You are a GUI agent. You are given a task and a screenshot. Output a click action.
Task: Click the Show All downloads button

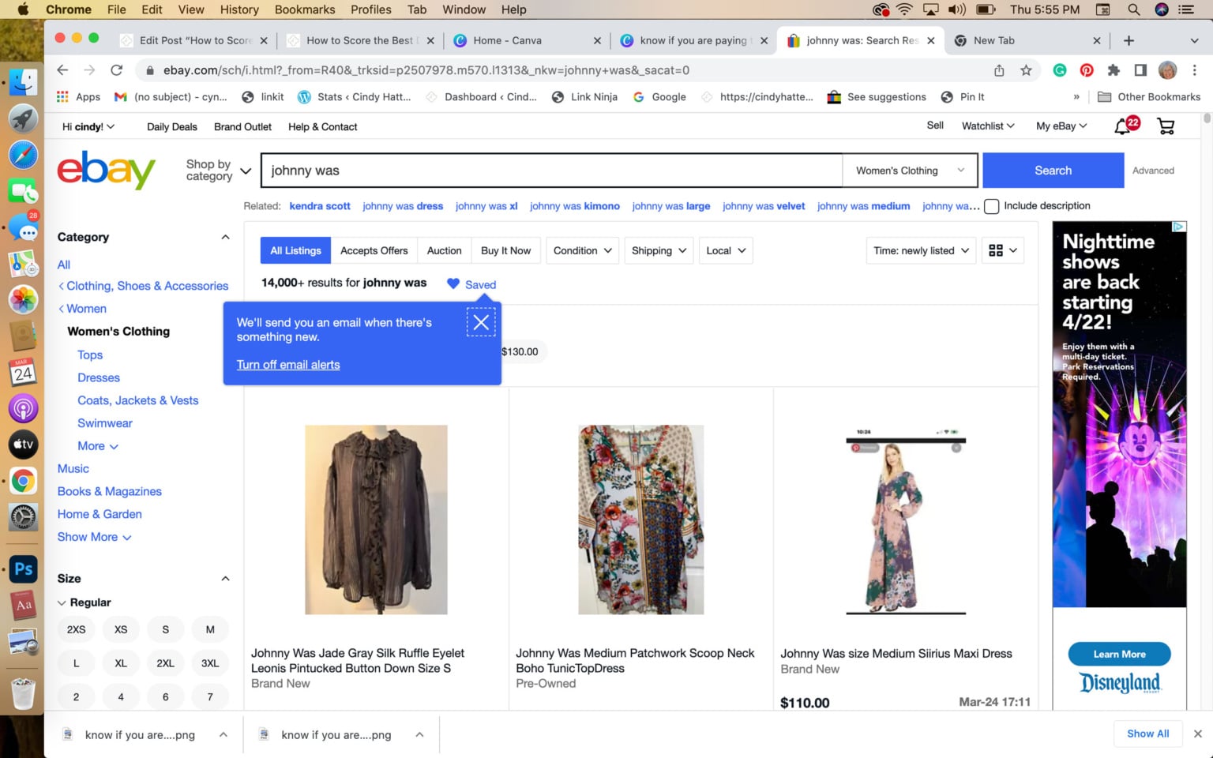pyautogui.click(x=1147, y=734)
